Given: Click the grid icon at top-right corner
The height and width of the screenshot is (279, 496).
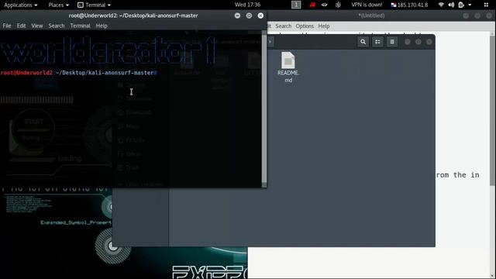Looking at the screenshot, I should (x=486, y=5).
